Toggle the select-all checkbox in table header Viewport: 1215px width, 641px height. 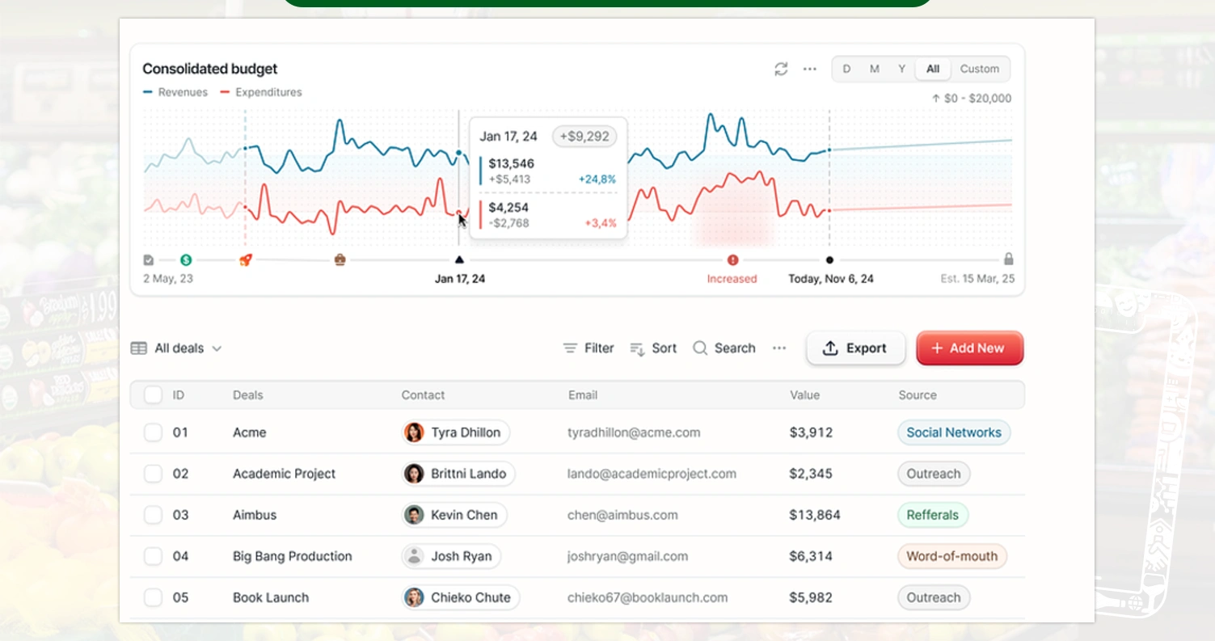click(x=153, y=394)
